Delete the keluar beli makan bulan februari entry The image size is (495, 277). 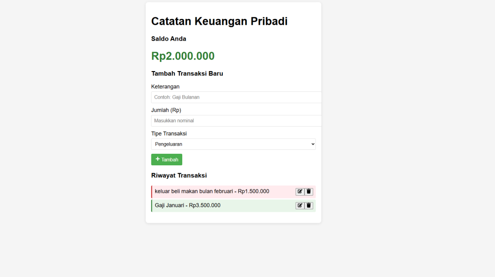point(309,192)
